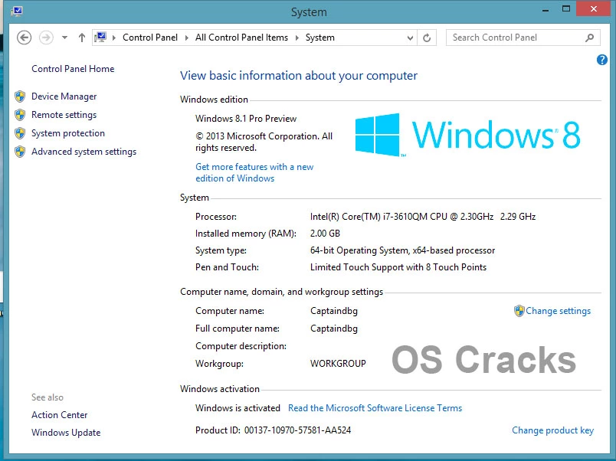Click the View basic information heading

pyautogui.click(x=299, y=75)
